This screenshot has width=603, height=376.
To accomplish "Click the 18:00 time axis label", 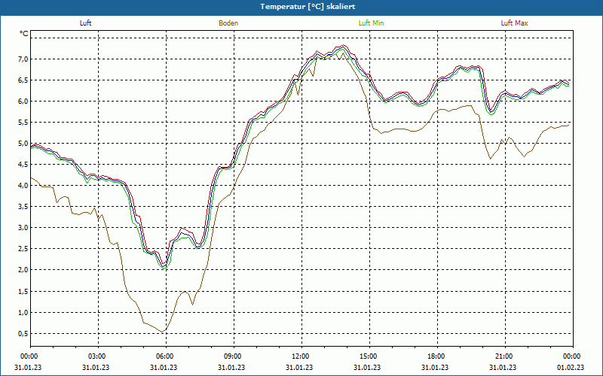I will pos(437,356).
